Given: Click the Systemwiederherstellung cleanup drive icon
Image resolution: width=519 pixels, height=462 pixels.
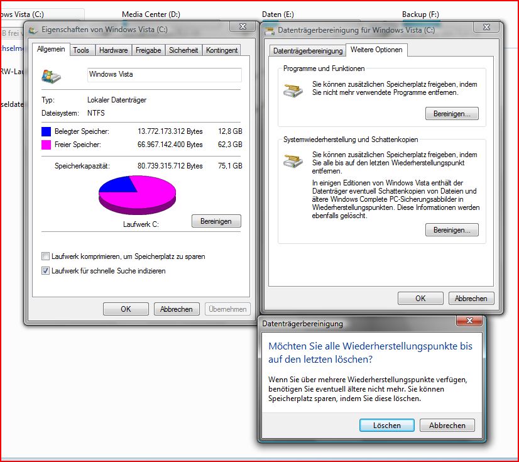Looking at the screenshot, I should (x=293, y=161).
